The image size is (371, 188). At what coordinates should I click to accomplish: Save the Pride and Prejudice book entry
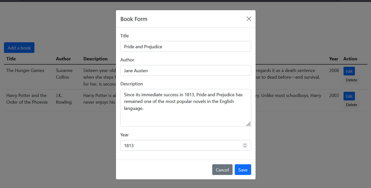pyautogui.click(x=243, y=169)
